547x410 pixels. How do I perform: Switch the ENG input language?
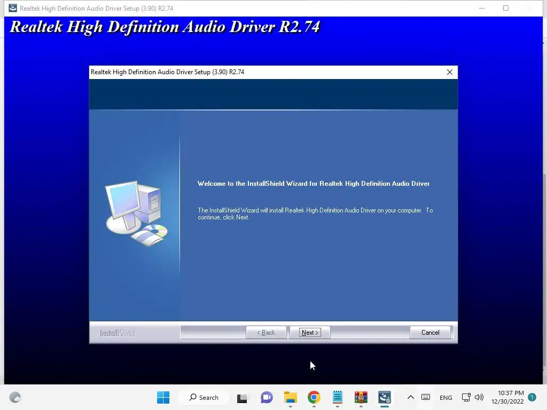pos(446,397)
